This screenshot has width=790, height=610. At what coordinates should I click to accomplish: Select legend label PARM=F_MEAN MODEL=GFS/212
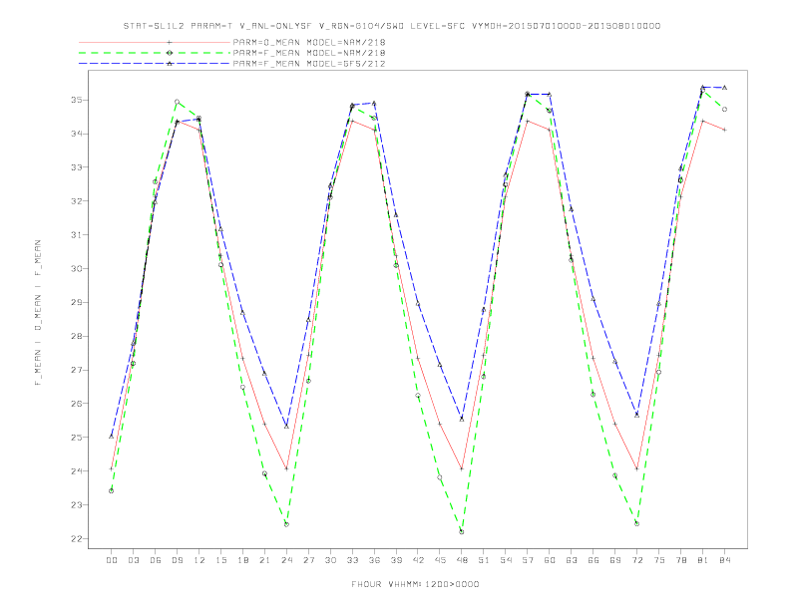[x=309, y=64]
